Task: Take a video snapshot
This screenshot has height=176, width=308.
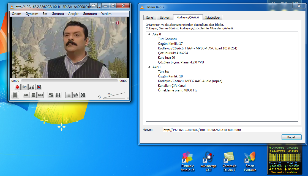Action: click(x=24, y=87)
